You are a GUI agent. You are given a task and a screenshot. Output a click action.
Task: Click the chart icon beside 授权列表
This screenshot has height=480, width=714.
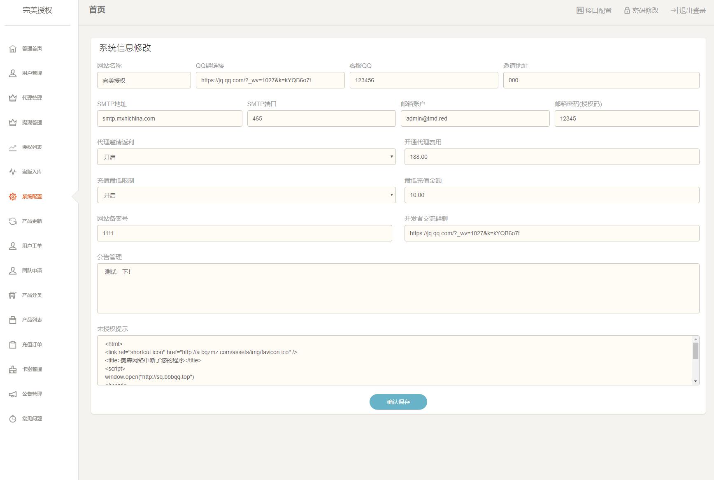(x=13, y=147)
